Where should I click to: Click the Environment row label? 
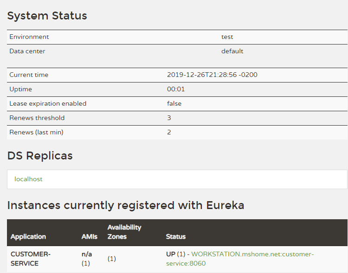point(29,37)
